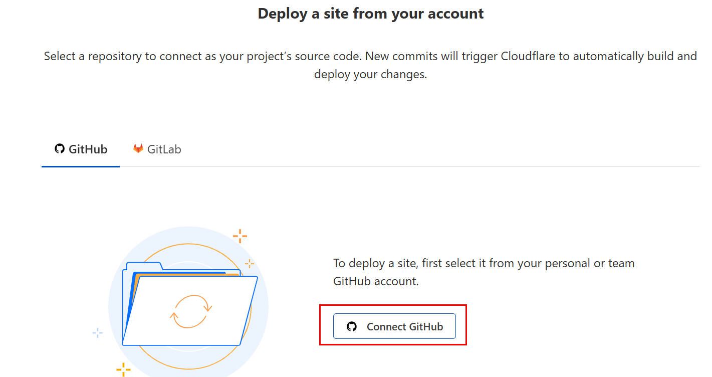Click octocat icon inside Connect GitHub button

point(352,326)
